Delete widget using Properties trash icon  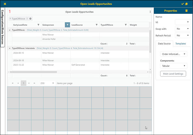(186, 11)
